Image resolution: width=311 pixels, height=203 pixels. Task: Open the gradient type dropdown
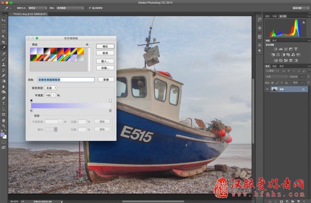coord(51,88)
